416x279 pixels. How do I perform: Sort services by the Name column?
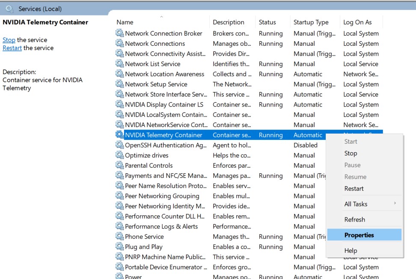coord(125,22)
